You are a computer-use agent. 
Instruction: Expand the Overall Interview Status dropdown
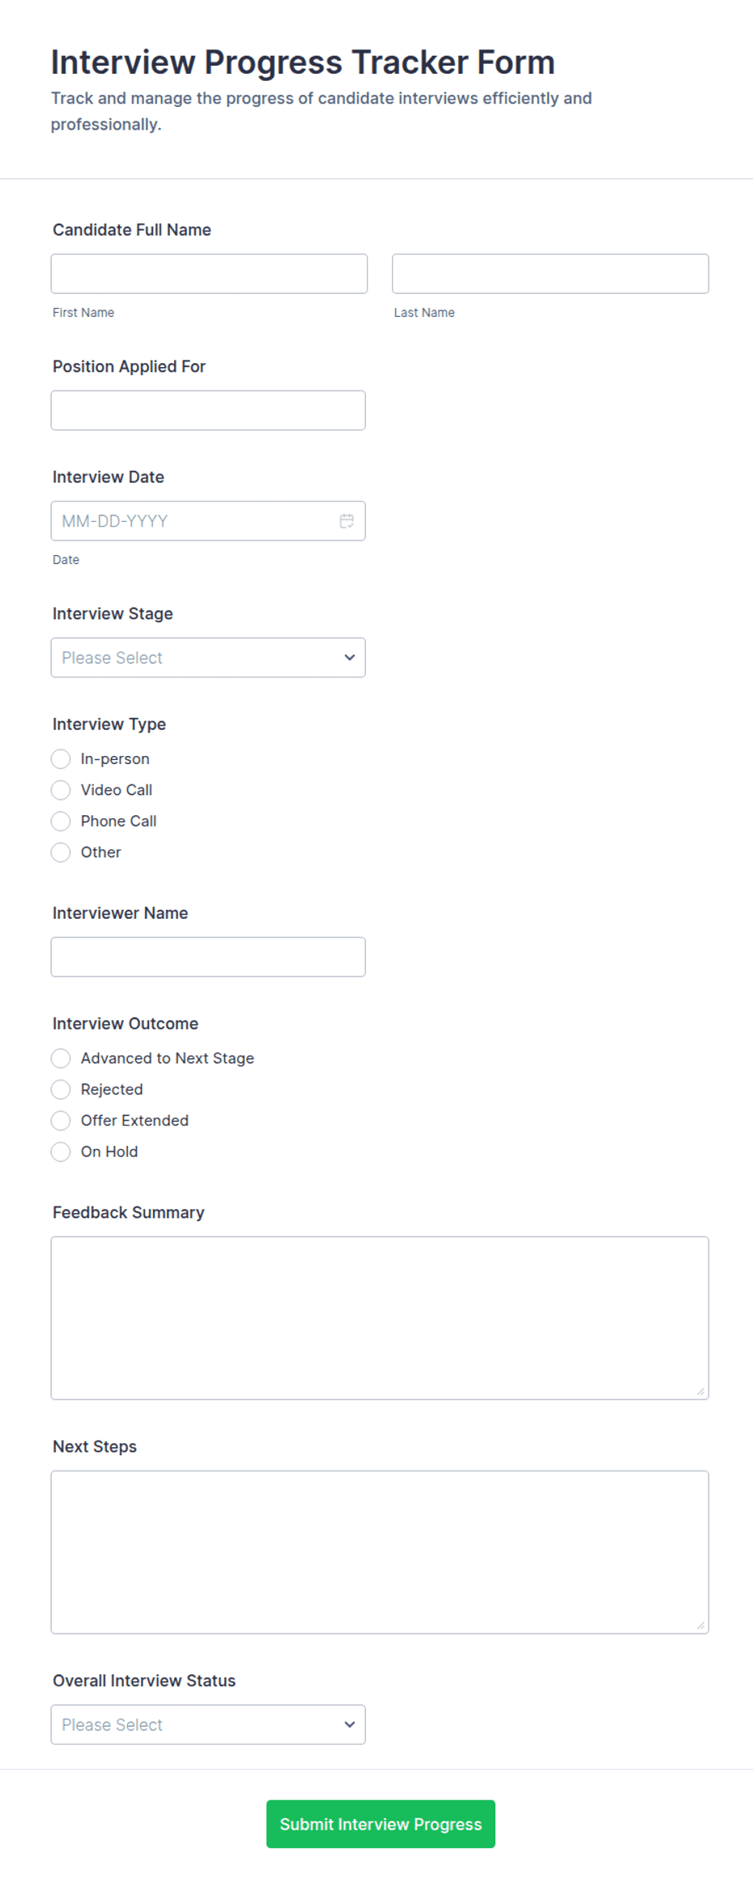point(208,1724)
